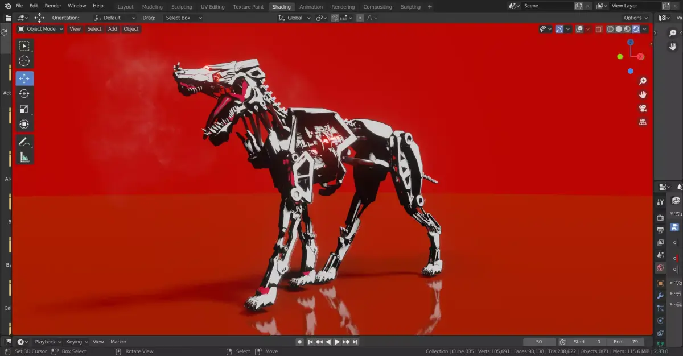Switch to wireframe shading
Viewport: 683px width, 356px height.
pos(610,29)
